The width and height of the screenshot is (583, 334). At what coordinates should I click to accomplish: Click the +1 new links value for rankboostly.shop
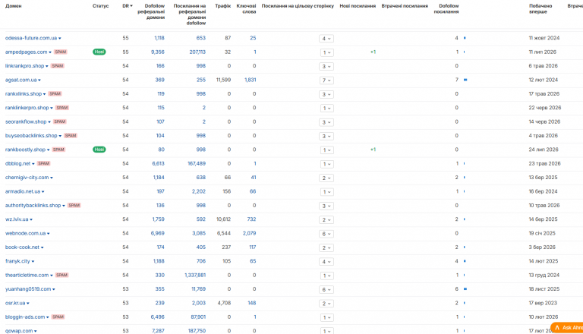(373, 150)
